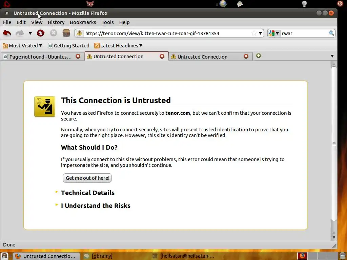This screenshot has height=260, width=347.
Task: Open the trash icon in bottom panel
Action: (x=342, y=256)
